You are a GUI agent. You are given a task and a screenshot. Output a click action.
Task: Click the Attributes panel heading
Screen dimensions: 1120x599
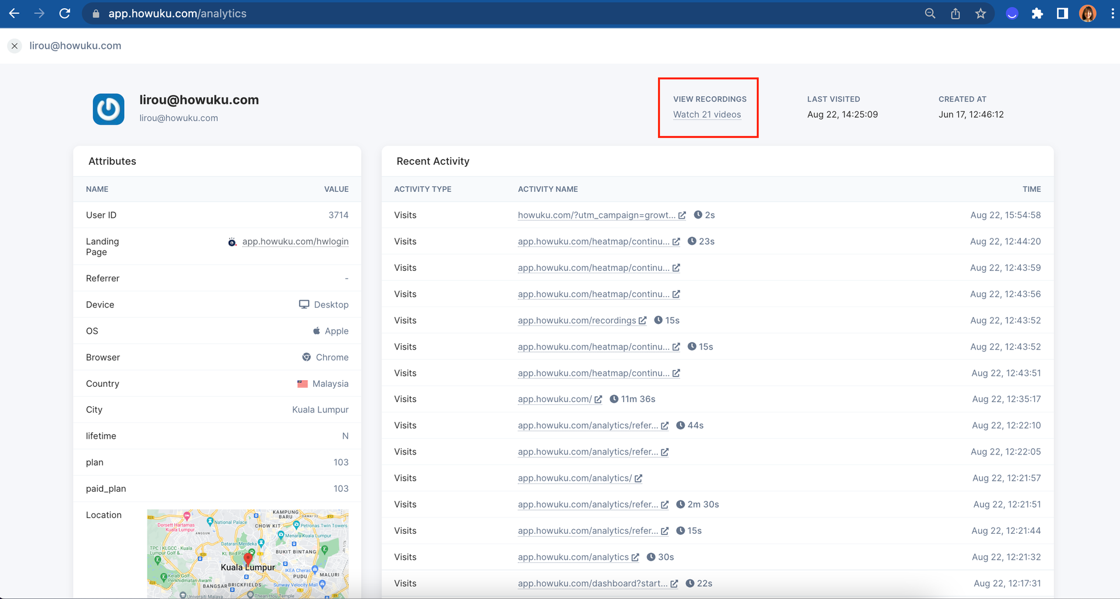[x=112, y=161]
